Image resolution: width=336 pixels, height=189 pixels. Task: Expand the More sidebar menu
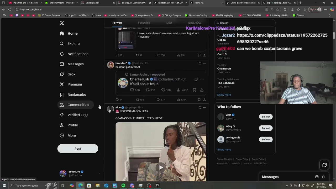coord(68,135)
